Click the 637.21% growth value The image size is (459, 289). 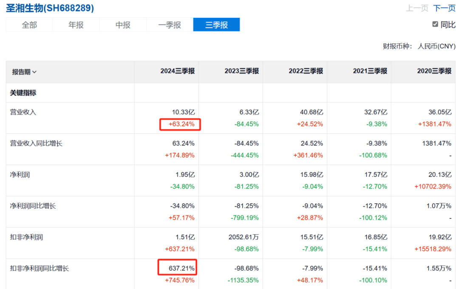click(181, 269)
